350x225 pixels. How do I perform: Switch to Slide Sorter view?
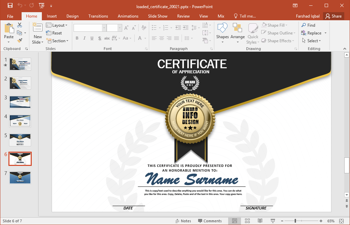click(x=247, y=221)
